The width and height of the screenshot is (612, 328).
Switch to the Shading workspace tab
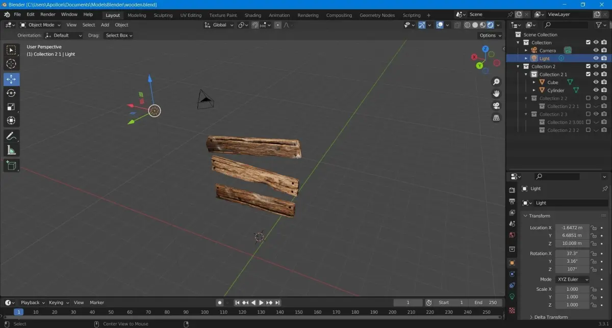coord(252,15)
